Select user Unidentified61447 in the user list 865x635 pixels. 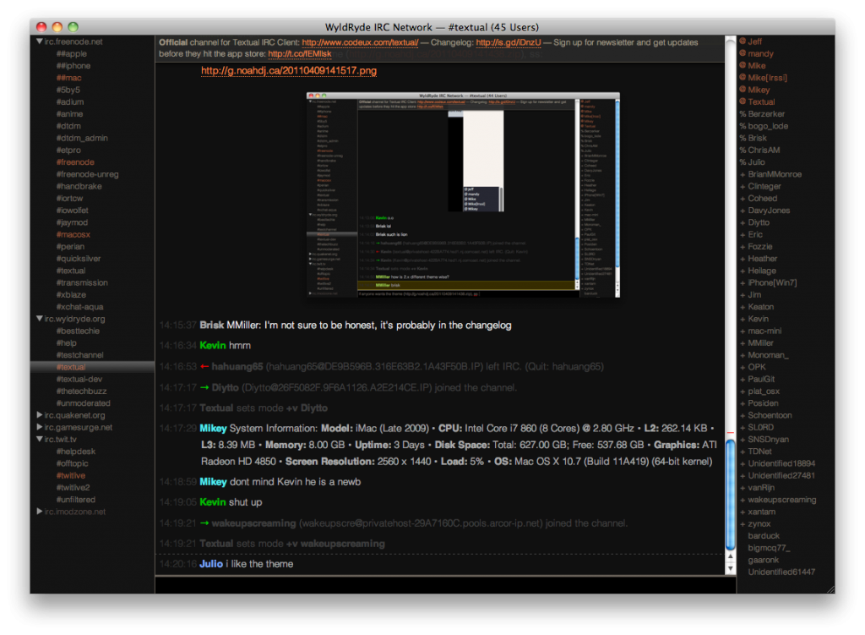click(781, 572)
